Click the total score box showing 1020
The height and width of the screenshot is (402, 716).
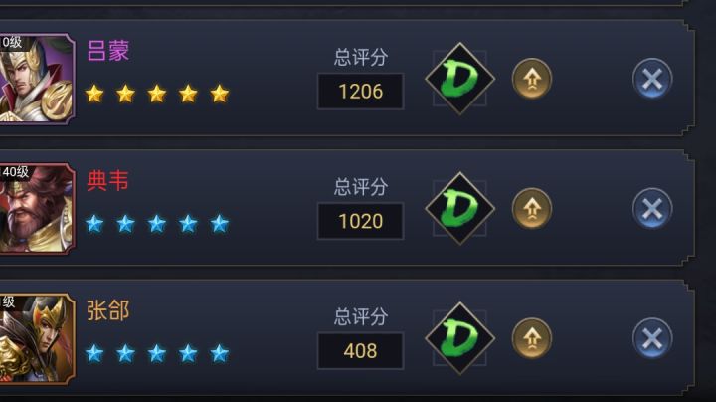click(x=360, y=221)
